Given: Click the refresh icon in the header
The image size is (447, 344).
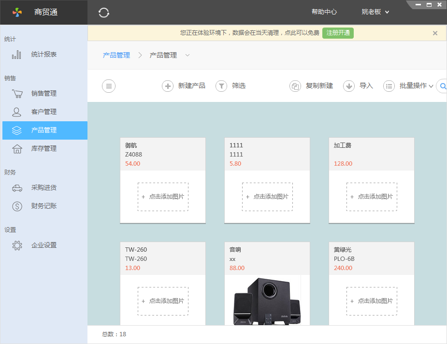Looking at the screenshot, I should pos(103,13).
